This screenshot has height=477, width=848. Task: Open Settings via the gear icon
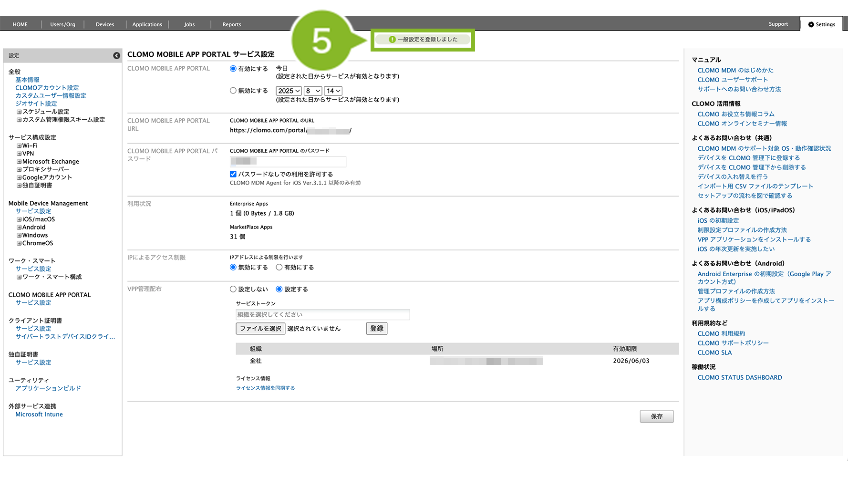[x=811, y=24]
